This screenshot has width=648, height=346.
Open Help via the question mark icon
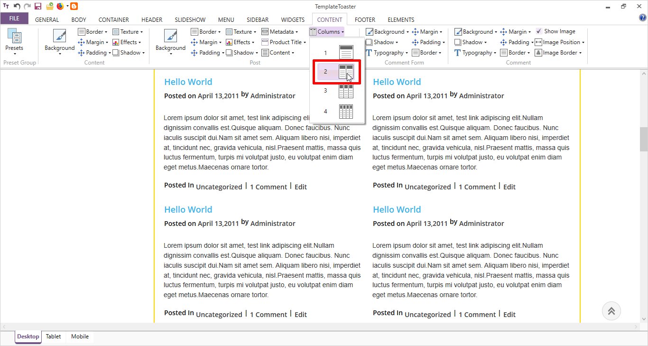coord(643,18)
